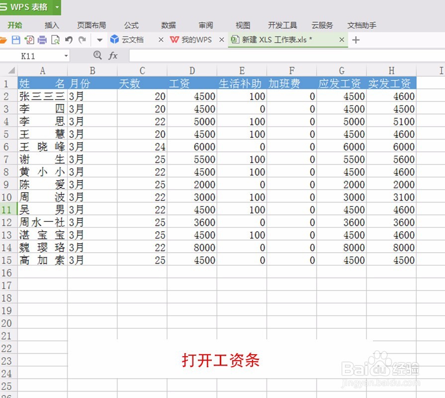Click inside the Name Box field
The height and width of the screenshot is (398, 445).
[x=30, y=56]
